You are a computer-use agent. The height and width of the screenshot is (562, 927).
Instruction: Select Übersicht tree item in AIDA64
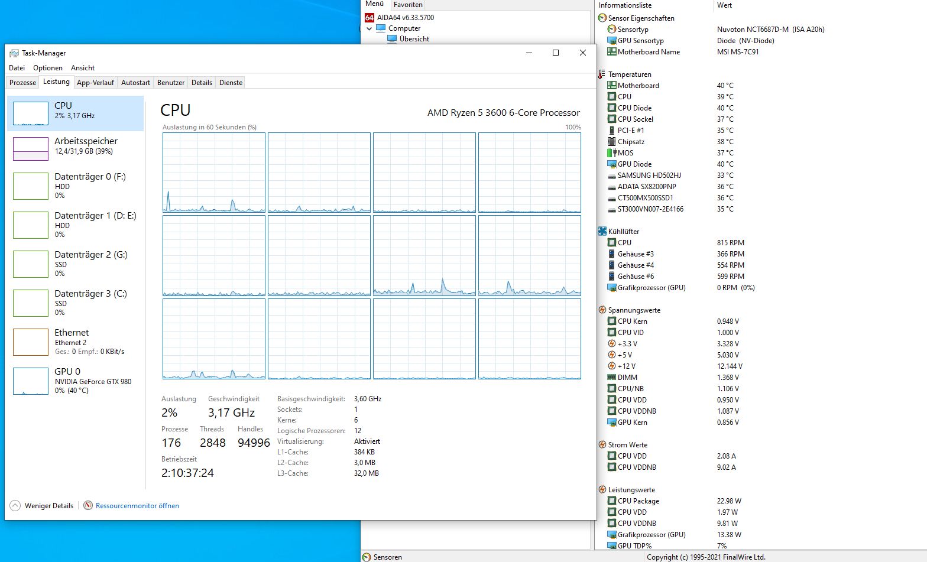[414, 39]
